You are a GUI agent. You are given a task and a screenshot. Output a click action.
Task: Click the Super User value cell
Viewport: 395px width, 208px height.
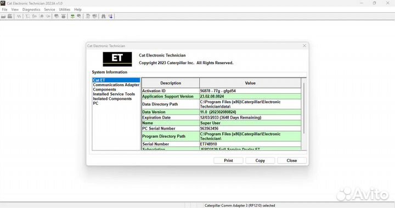[250, 123]
